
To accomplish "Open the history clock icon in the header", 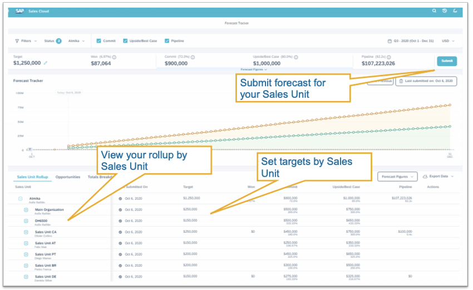I will 445,11.
